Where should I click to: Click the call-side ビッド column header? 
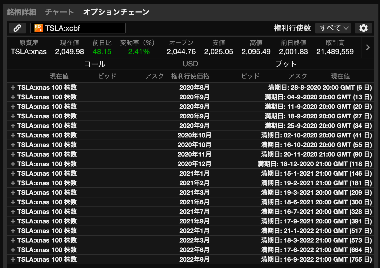[107, 76]
